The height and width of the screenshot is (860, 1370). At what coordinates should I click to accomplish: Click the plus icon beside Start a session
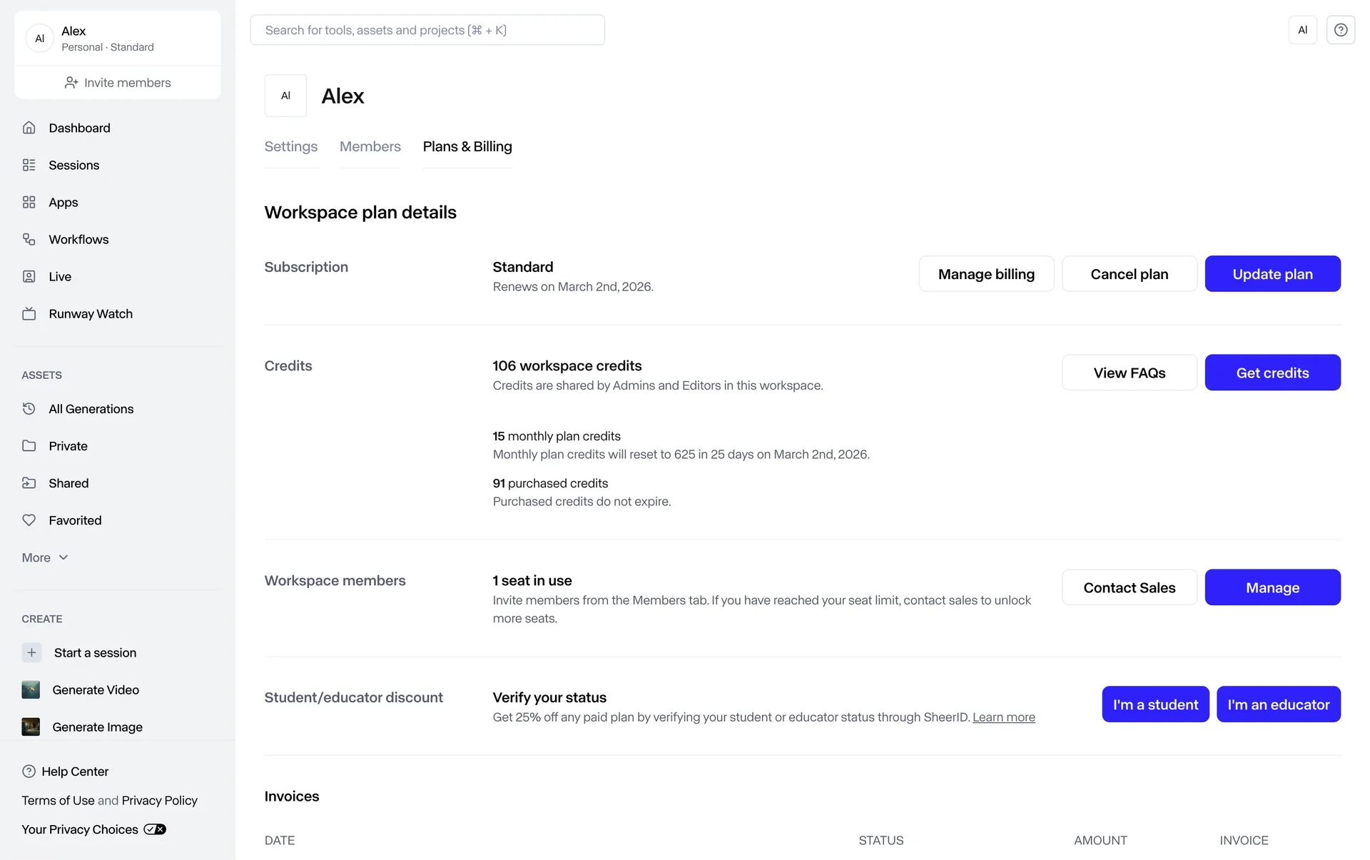pyautogui.click(x=31, y=652)
